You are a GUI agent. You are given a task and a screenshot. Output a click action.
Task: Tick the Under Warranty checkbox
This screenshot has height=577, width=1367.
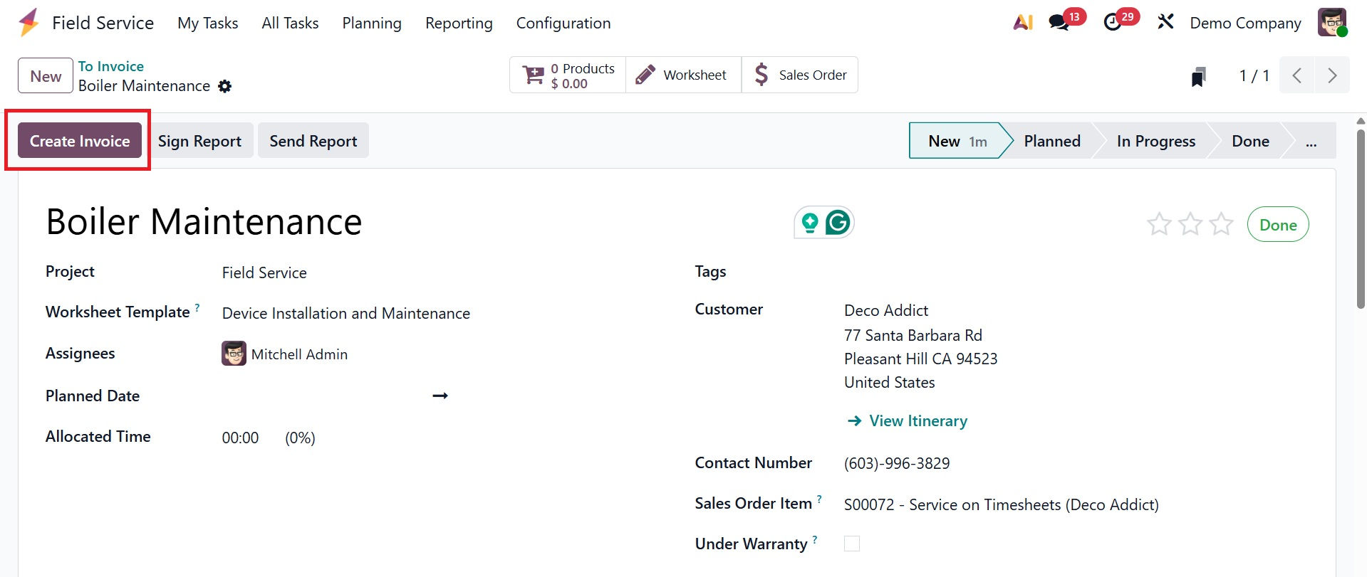(x=852, y=544)
